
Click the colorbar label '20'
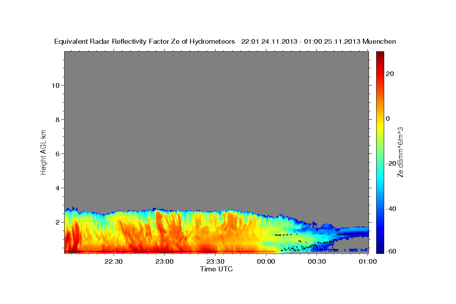pyautogui.click(x=390, y=74)
